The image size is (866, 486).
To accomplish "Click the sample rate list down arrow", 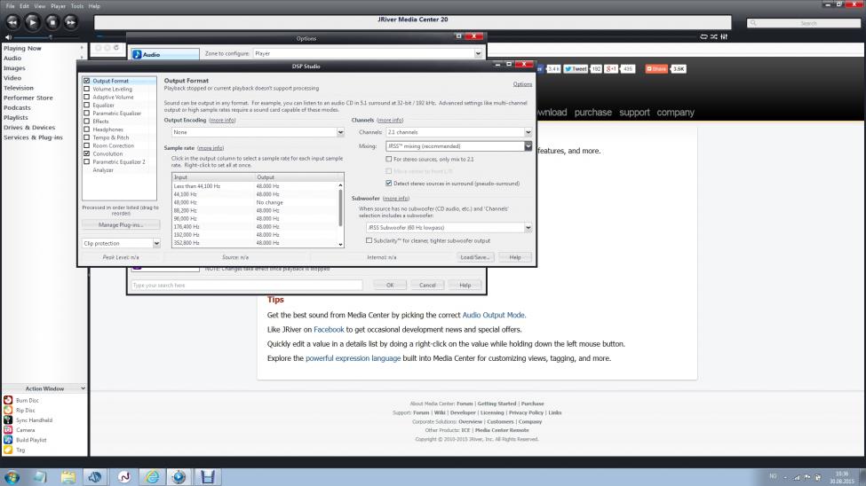I will [x=340, y=245].
